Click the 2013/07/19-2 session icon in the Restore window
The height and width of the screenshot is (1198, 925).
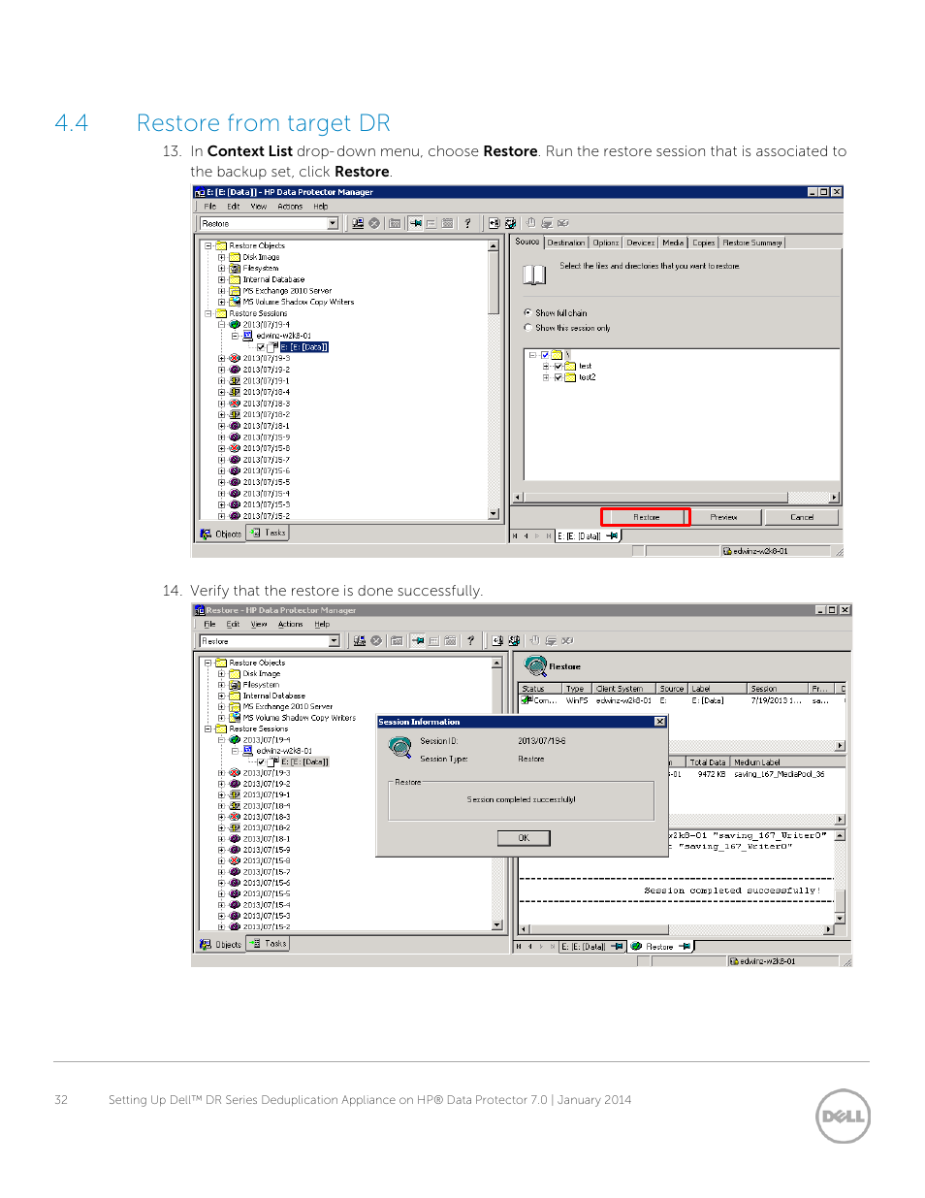pyautogui.click(x=235, y=784)
